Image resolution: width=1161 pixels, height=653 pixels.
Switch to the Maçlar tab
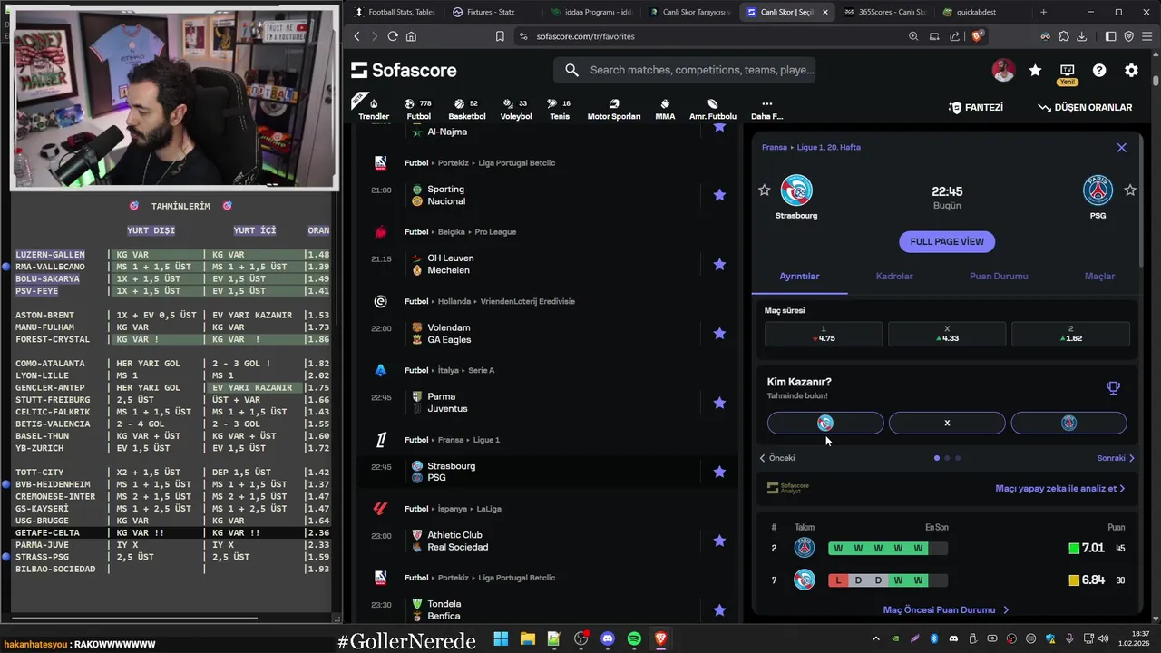[x=1099, y=276]
